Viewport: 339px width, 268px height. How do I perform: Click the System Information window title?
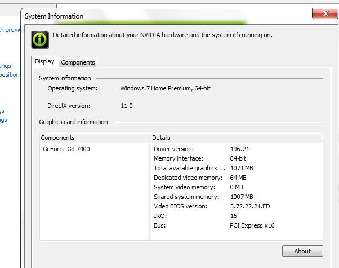(54, 16)
